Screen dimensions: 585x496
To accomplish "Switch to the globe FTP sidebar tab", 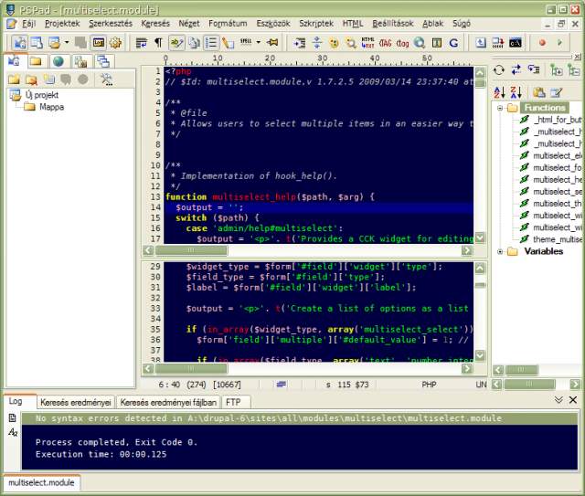I will [58, 61].
